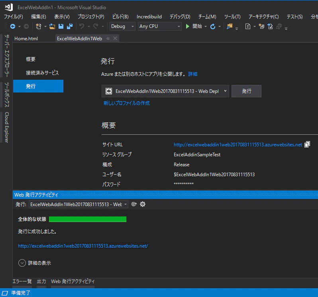Click the green Start debugging play icon
This screenshot has height=297, width=318.
[188, 26]
